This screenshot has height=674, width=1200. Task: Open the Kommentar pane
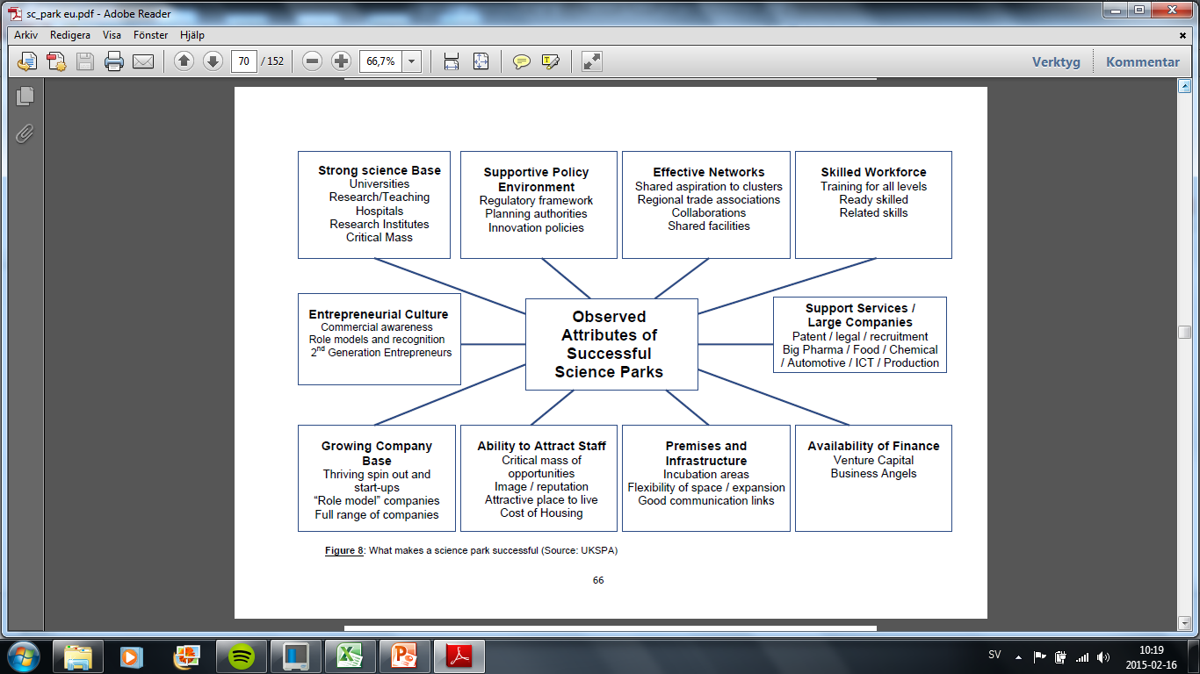click(x=1142, y=62)
